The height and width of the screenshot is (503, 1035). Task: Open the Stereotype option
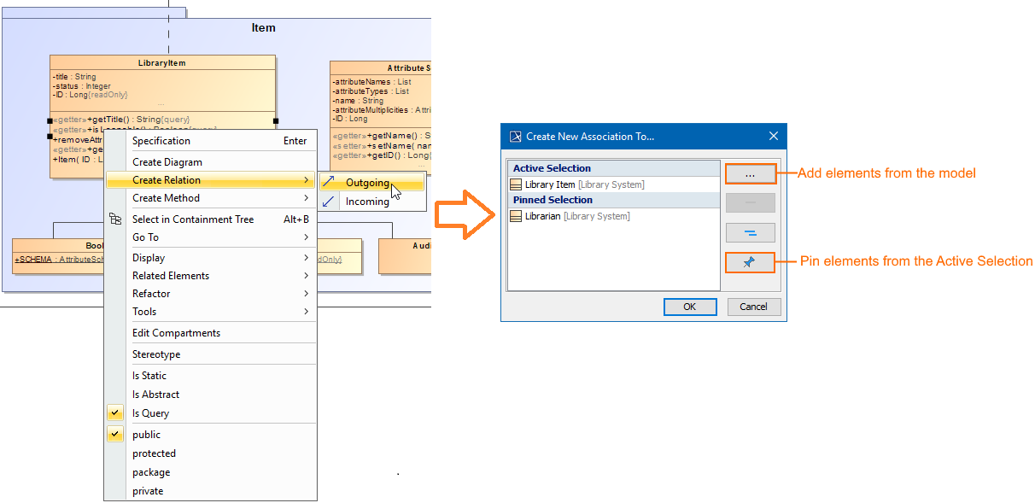(210, 354)
